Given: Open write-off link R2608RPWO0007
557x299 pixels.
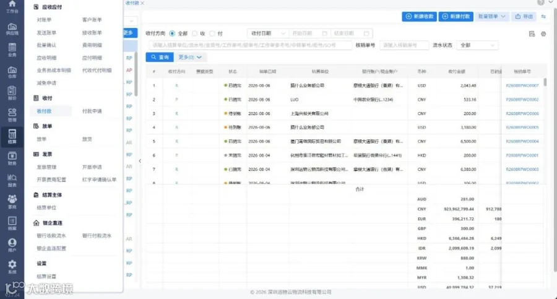Looking at the screenshot, I should click(x=522, y=85).
